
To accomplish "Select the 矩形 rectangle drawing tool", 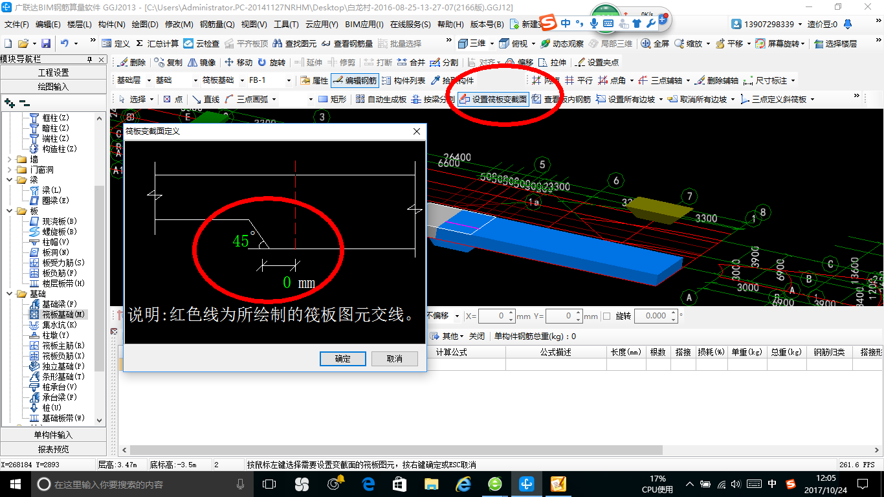I will click(x=333, y=99).
